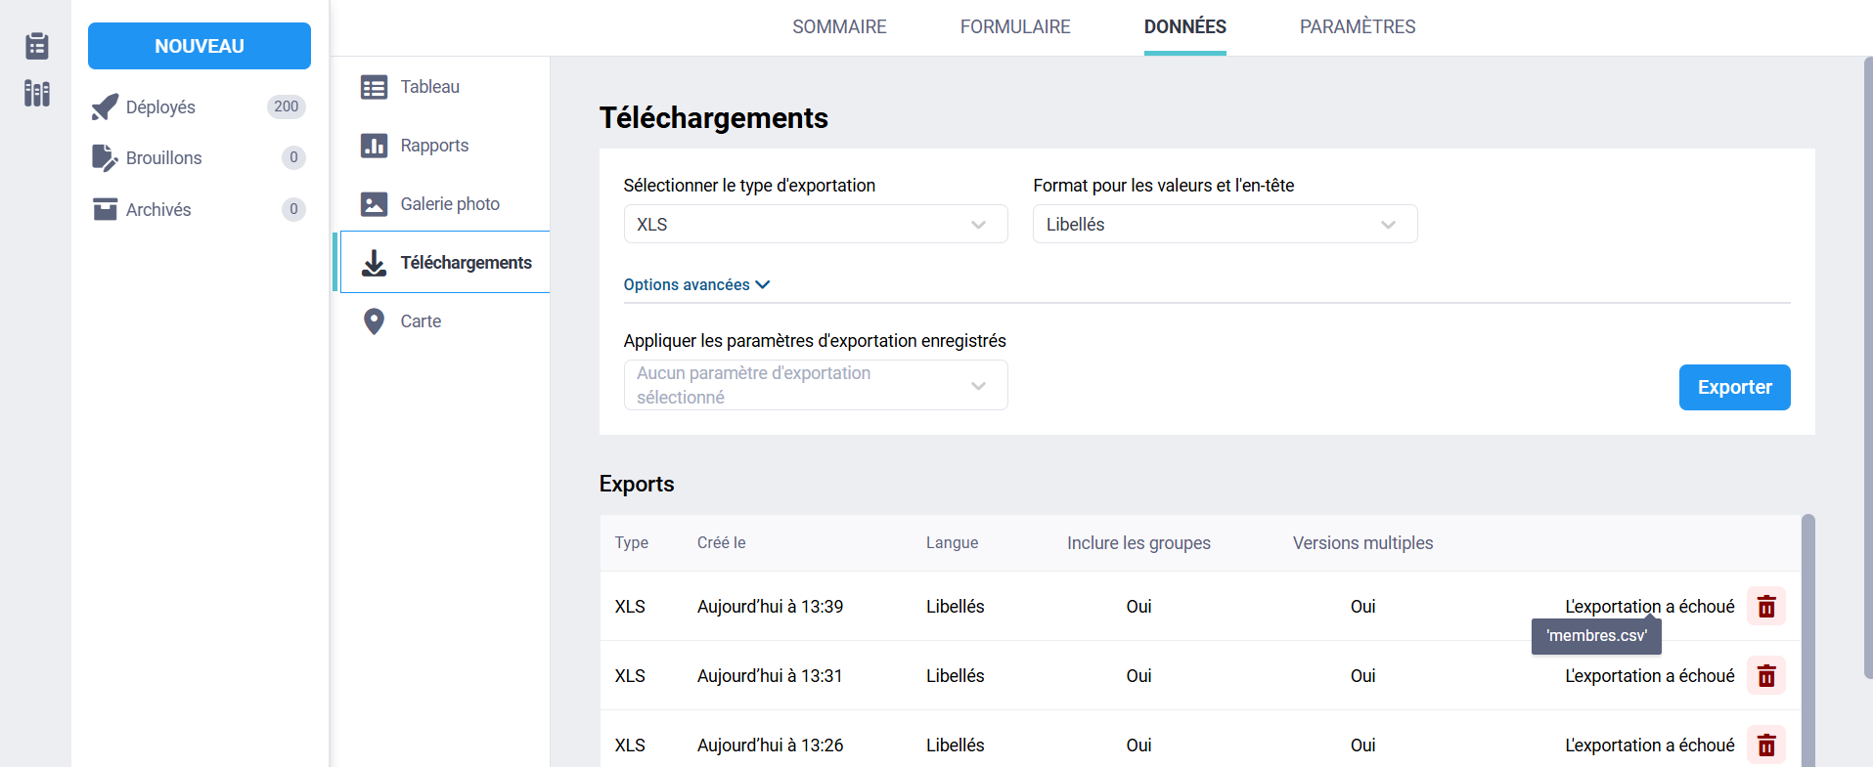Open the Rapports chart view
Image resolution: width=1873 pixels, height=767 pixels.
[x=434, y=146]
